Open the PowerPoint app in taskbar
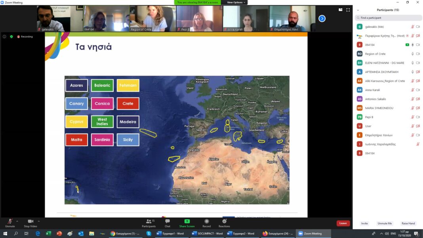 59,234
